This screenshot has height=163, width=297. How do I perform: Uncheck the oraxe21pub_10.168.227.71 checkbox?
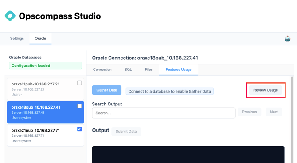click(79, 129)
